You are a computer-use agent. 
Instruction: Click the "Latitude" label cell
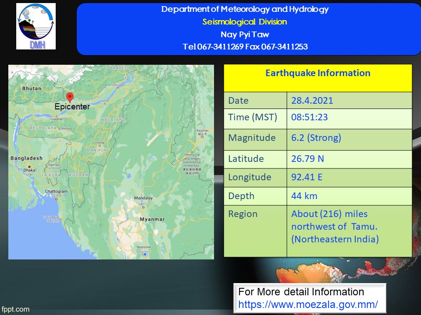(256, 159)
